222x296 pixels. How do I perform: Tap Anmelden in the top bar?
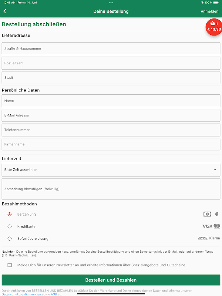[209, 11]
